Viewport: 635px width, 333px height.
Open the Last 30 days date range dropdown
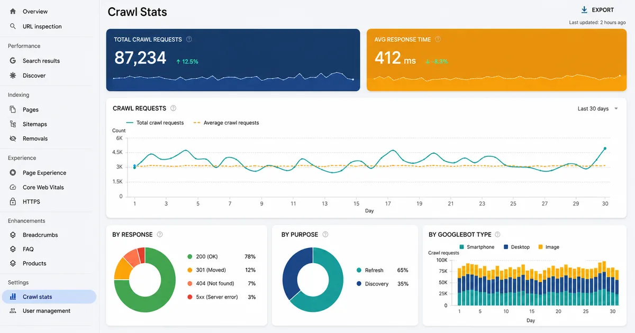pyautogui.click(x=597, y=108)
